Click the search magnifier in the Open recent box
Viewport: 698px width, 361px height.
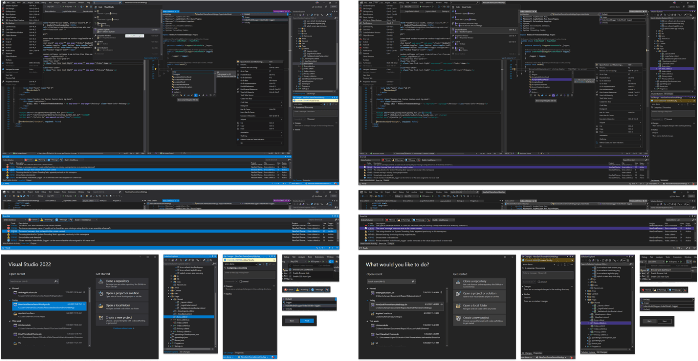coord(56,281)
